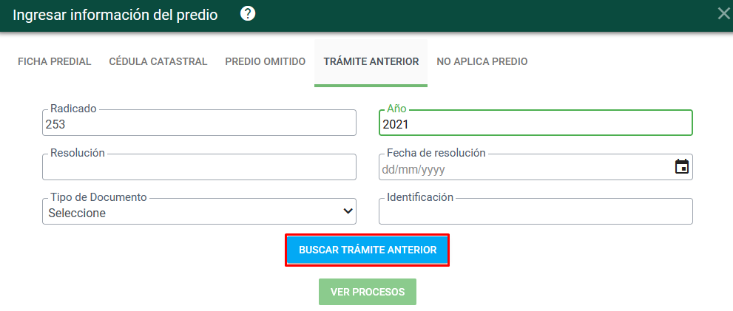Go to the Trámite Anterior tab
The image size is (733, 311).
point(371,61)
